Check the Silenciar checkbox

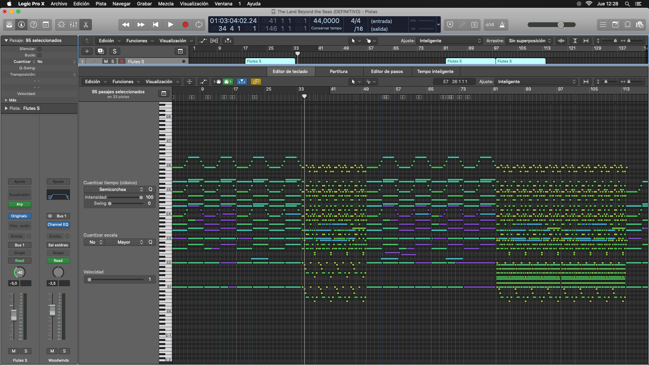click(x=40, y=49)
